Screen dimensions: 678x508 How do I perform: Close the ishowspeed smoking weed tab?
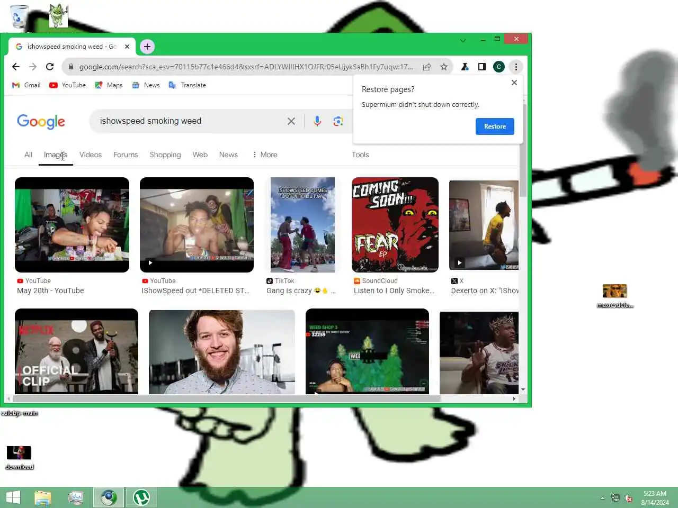pyautogui.click(x=127, y=47)
